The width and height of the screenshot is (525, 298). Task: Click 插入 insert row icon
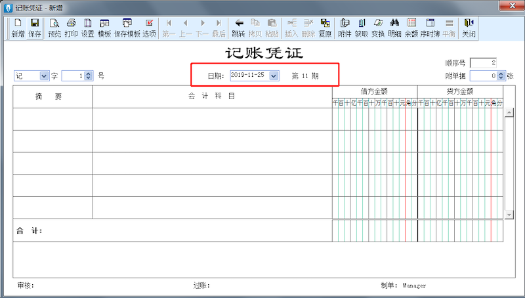pyautogui.click(x=291, y=28)
